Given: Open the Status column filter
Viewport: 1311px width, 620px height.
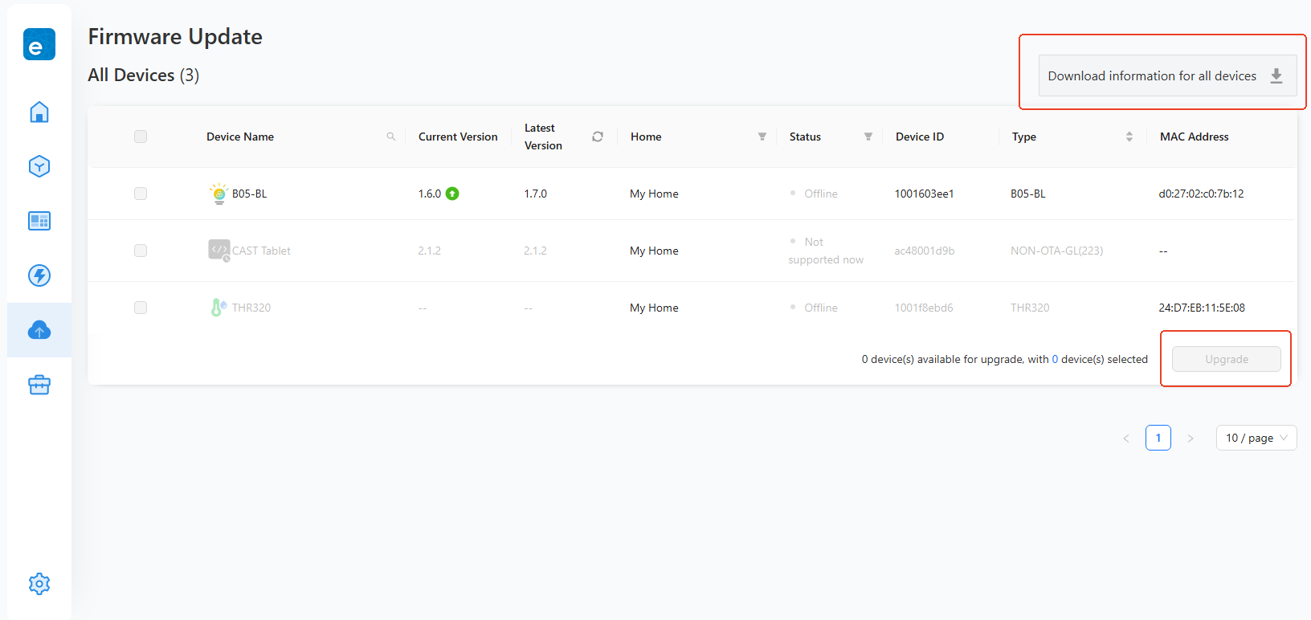Looking at the screenshot, I should (x=868, y=137).
